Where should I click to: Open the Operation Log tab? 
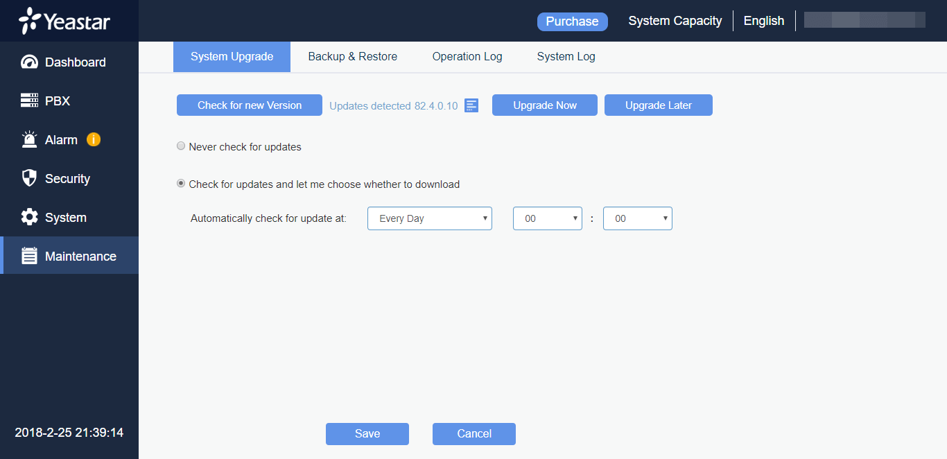pos(467,57)
